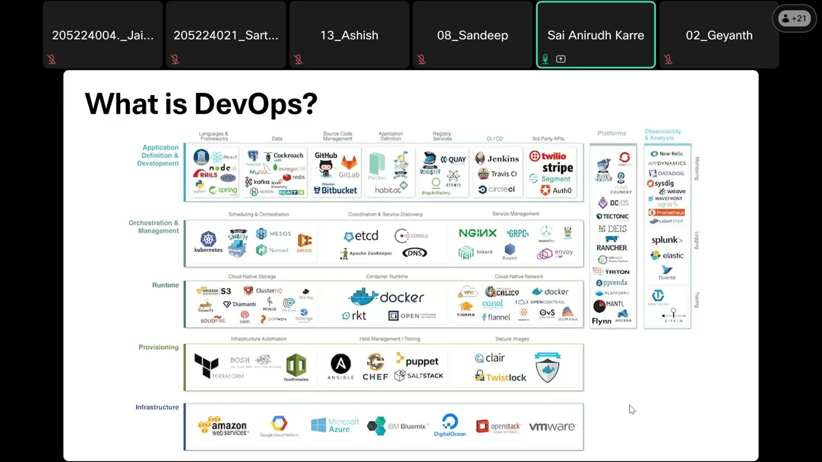Click the Travis CI logo
Viewport: 822px width, 462px height.
click(498, 174)
